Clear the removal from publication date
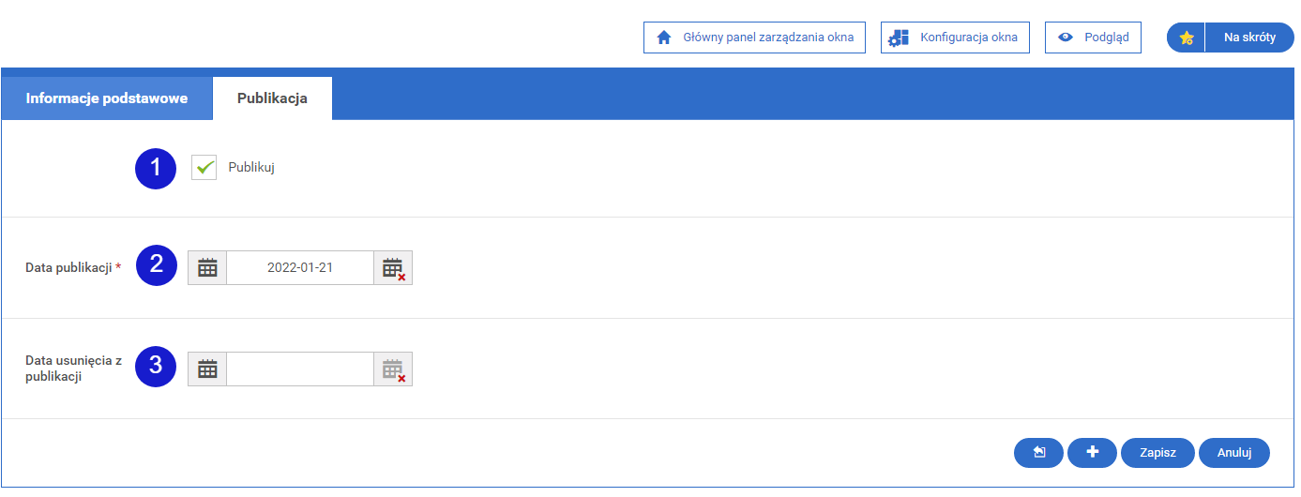The image size is (1301, 497). click(x=393, y=369)
